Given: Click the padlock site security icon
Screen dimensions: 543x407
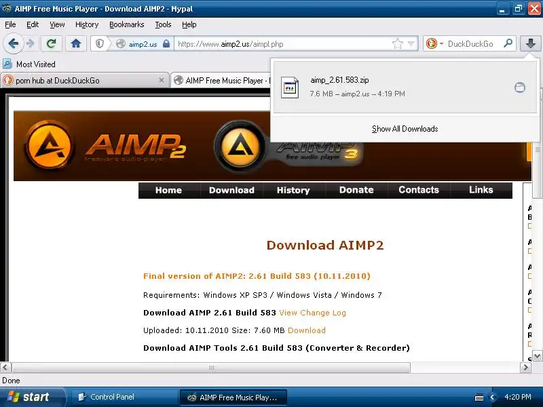Looking at the screenshot, I should [x=166, y=43].
